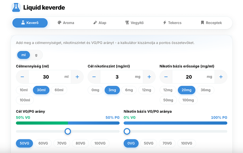243x153 pixels.
Task: Open the Aroma tab with palette icon
Action: coord(66,23)
